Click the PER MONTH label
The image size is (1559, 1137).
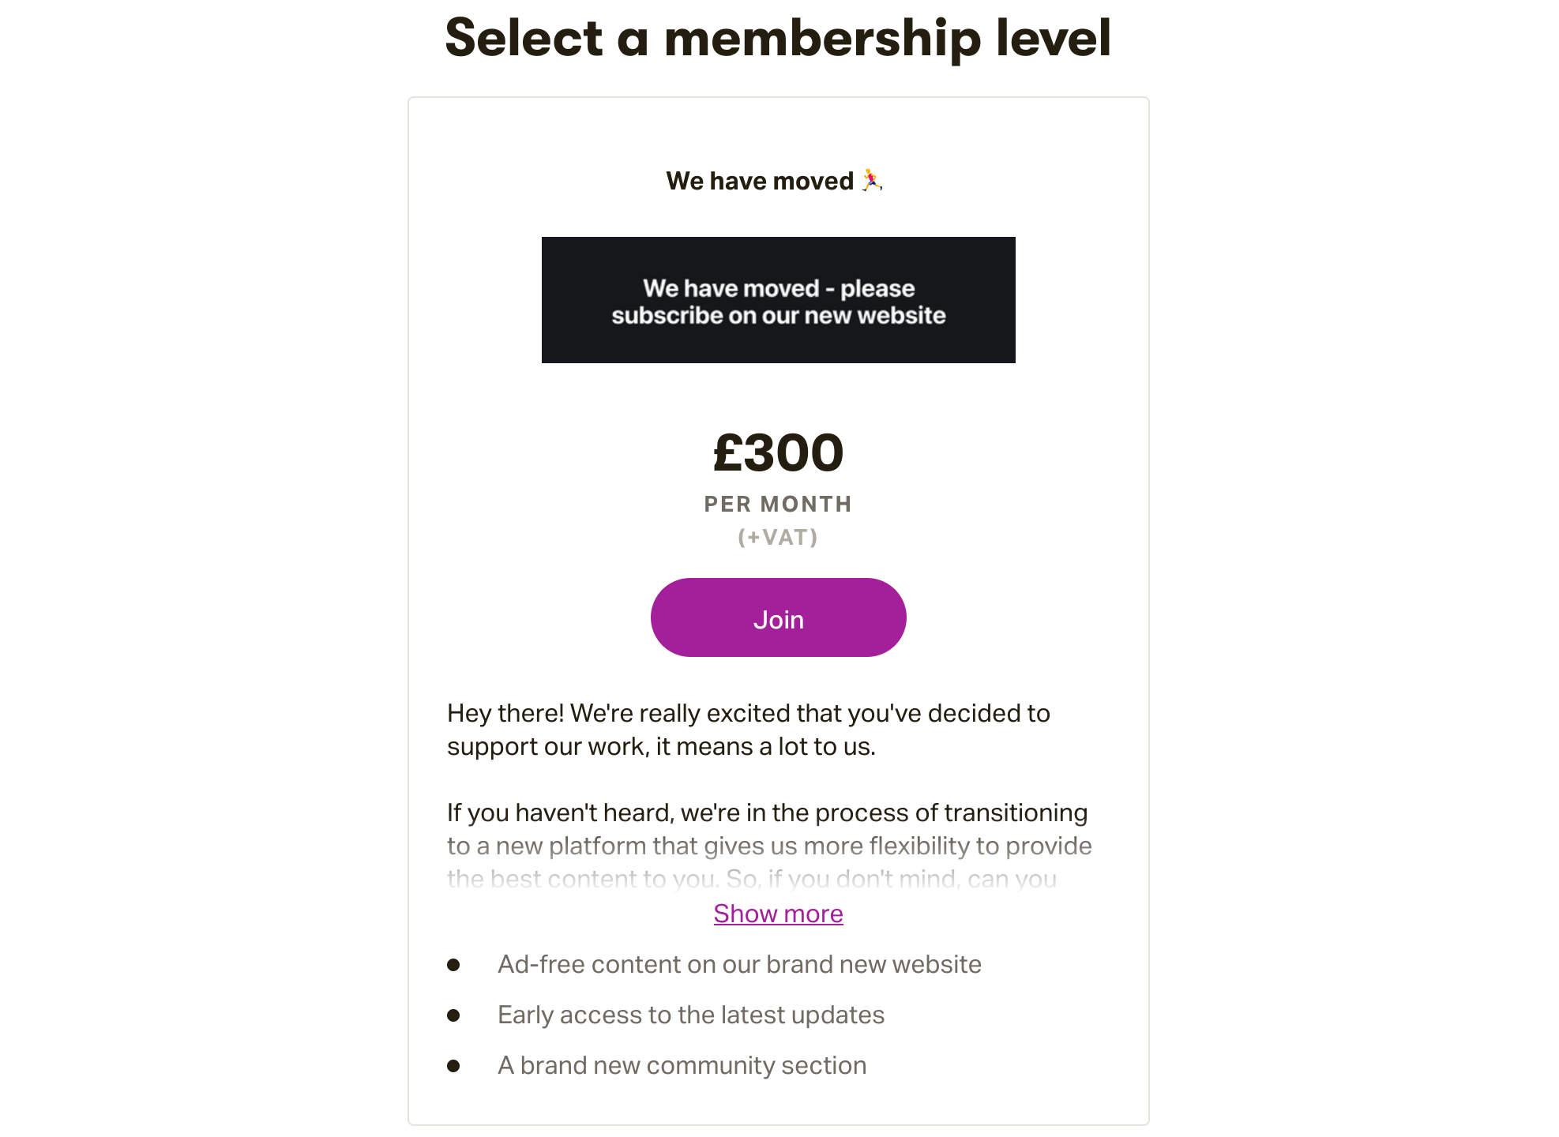pos(778,504)
